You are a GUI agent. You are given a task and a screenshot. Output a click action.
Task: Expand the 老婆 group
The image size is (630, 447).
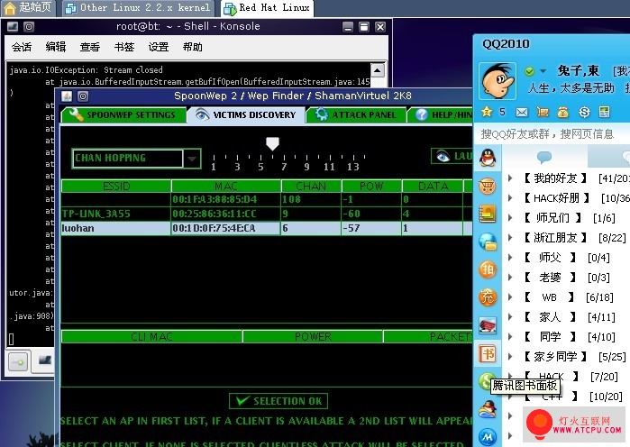(510, 277)
